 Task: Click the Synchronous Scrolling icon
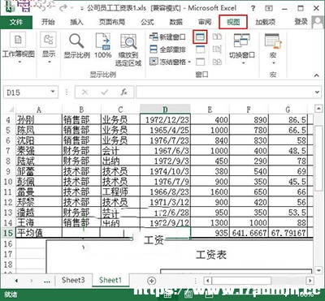tap(217, 49)
